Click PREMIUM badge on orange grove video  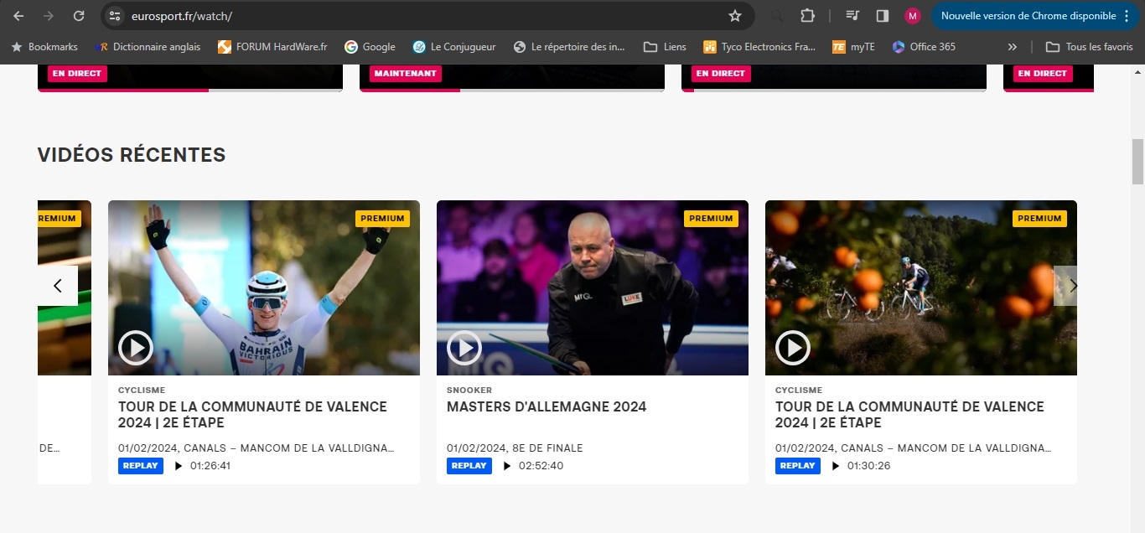tap(1039, 219)
